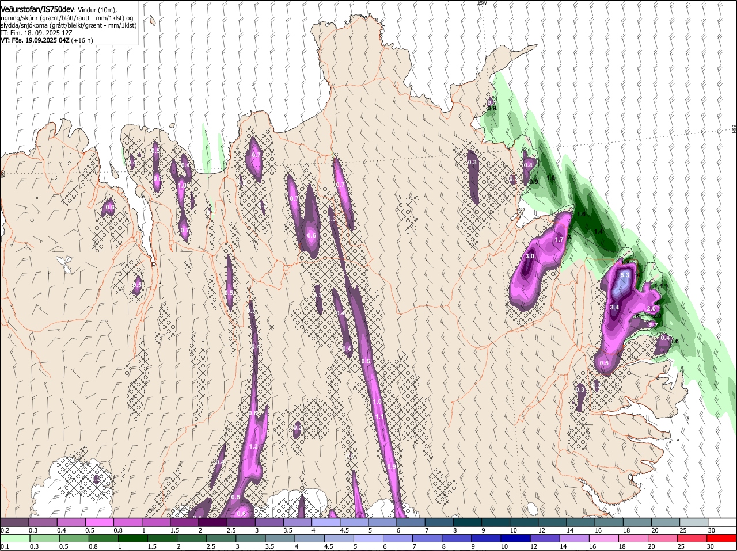
Task: Click the N99 label on the left edge
Action: 2,173
